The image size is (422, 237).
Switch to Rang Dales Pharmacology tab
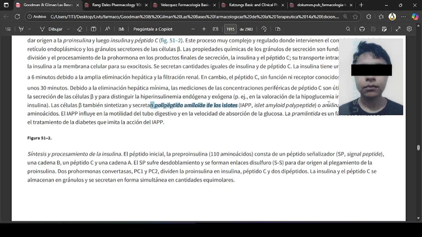pyautogui.click(x=116, y=5)
